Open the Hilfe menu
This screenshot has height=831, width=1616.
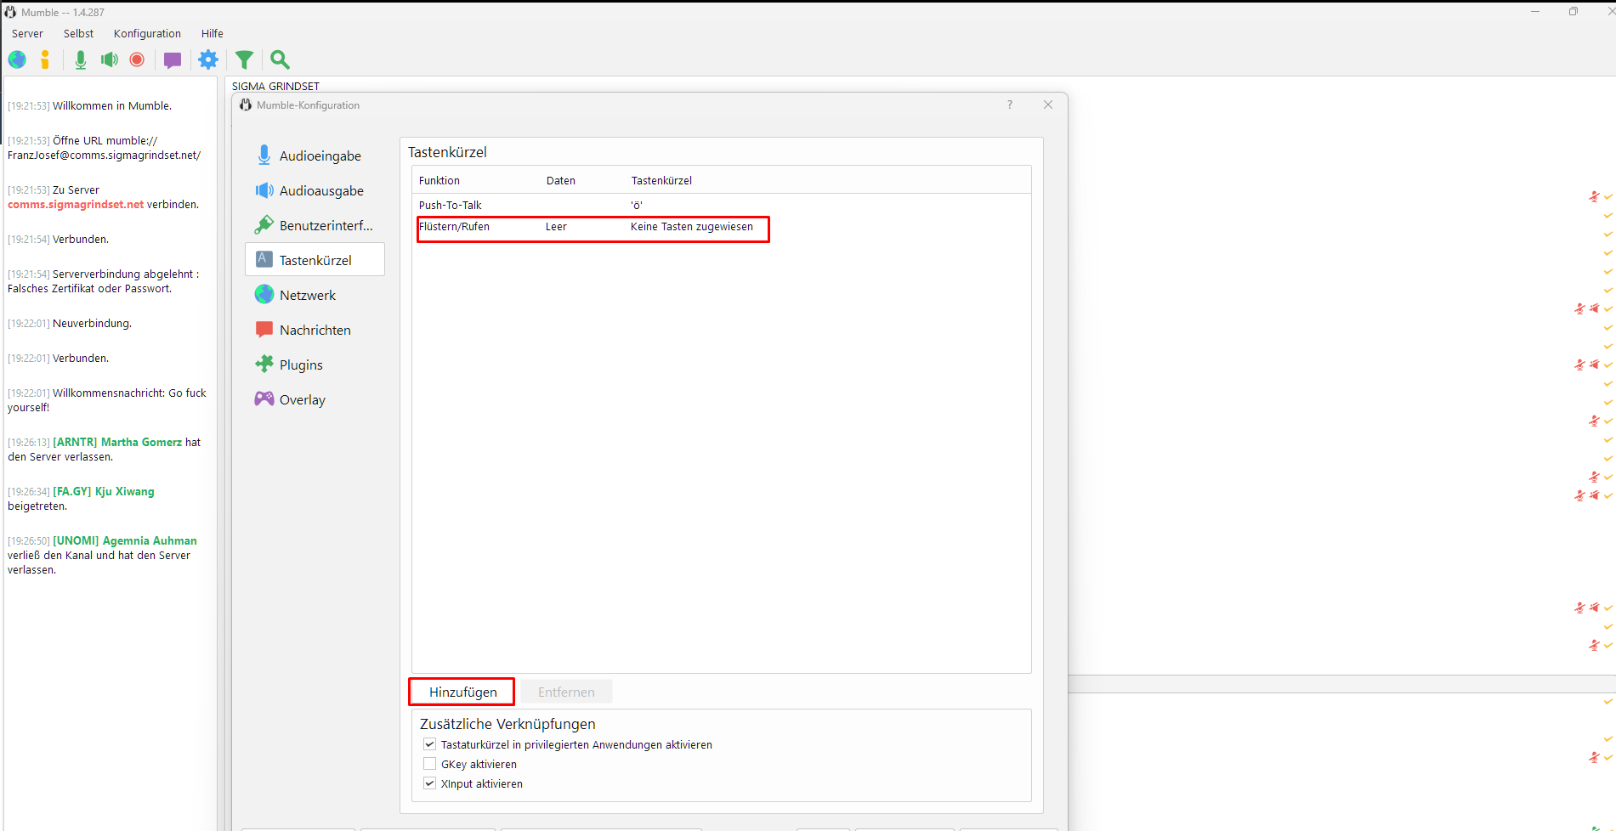213,34
